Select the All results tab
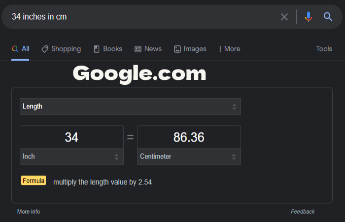The width and height of the screenshot is (345, 222). click(x=20, y=49)
